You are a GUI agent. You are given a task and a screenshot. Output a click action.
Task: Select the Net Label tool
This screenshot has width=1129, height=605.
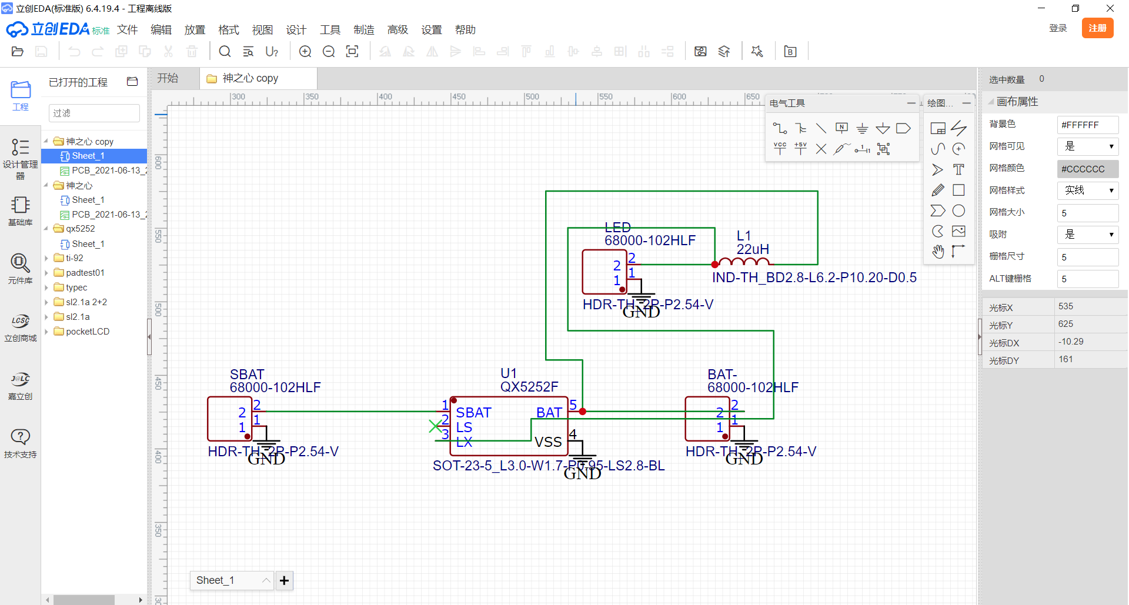(x=841, y=128)
